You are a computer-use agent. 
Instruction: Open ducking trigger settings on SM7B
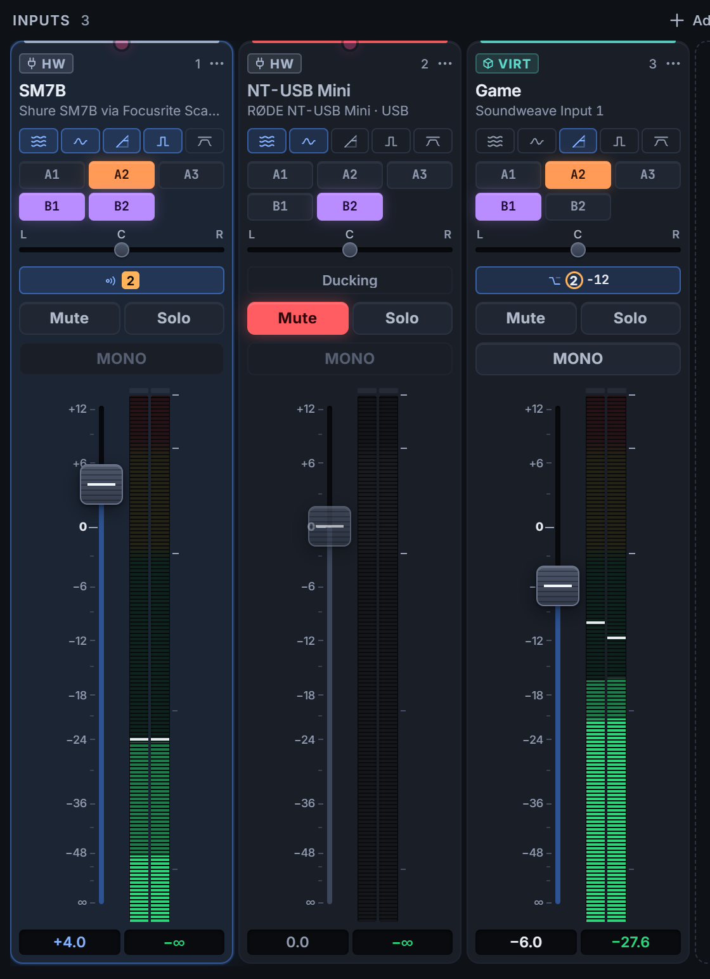[x=122, y=280]
